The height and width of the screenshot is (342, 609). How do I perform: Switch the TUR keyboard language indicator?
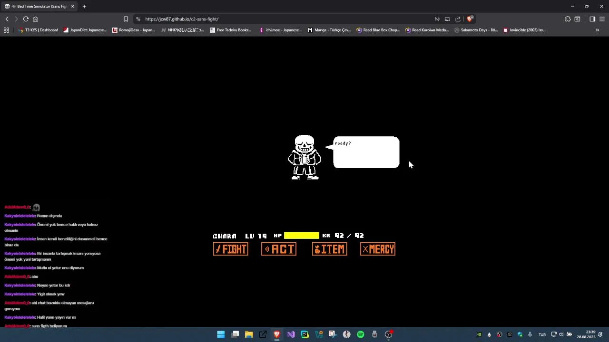tap(542, 334)
